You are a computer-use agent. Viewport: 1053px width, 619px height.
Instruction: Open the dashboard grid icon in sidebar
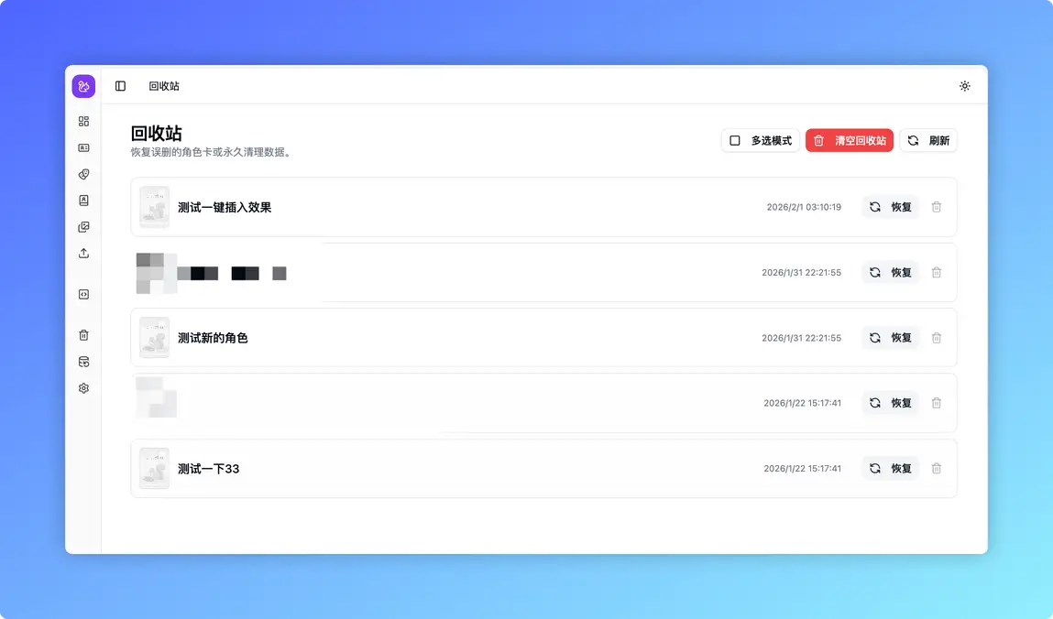[x=83, y=122]
